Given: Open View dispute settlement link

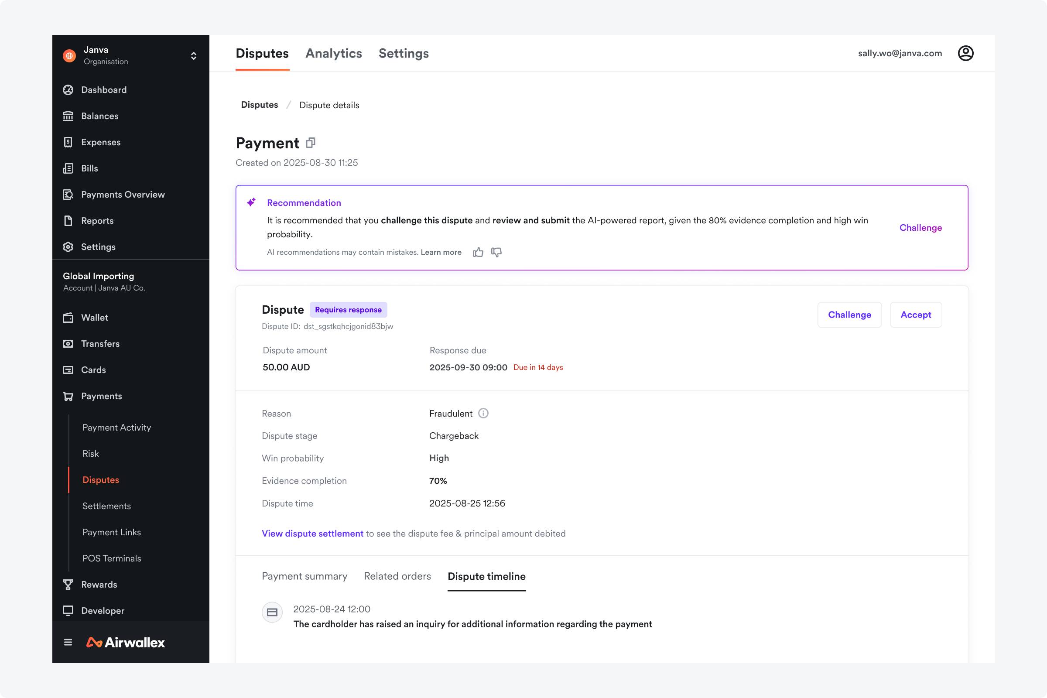Looking at the screenshot, I should click(312, 533).
